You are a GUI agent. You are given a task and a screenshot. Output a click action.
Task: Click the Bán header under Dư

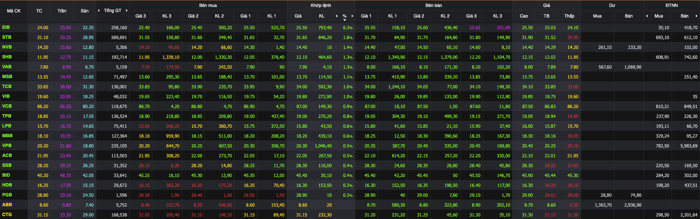coord(629,16)
